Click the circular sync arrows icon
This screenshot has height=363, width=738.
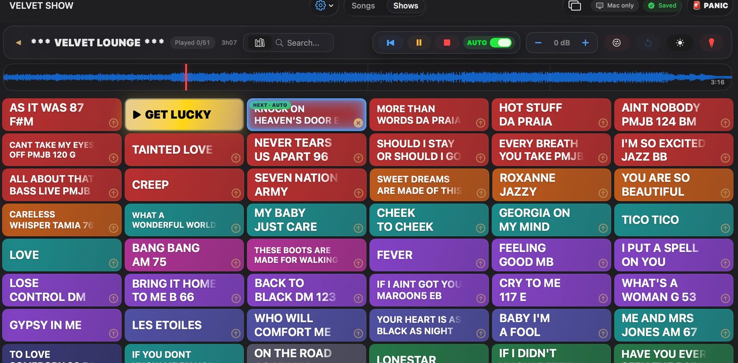617,42
